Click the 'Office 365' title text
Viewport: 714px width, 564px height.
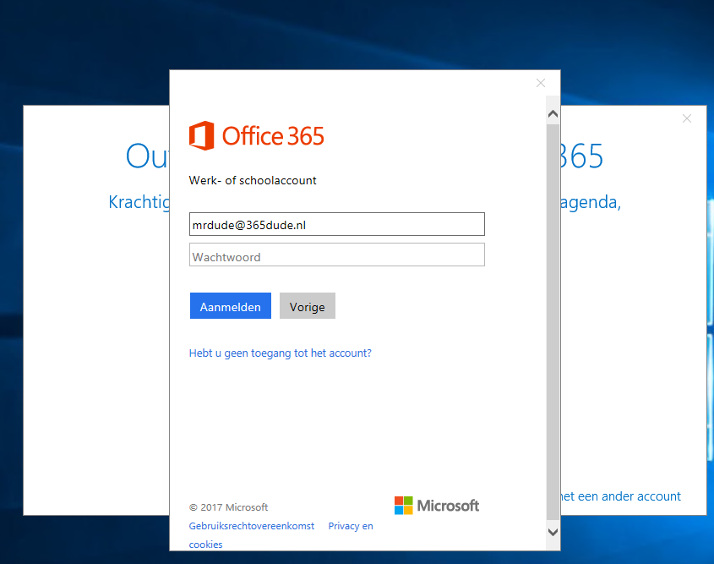(x=273, y=135)
